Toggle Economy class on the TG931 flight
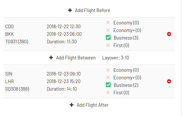The width and height of the screenshot is (182, 116). (x=108, y=23)
